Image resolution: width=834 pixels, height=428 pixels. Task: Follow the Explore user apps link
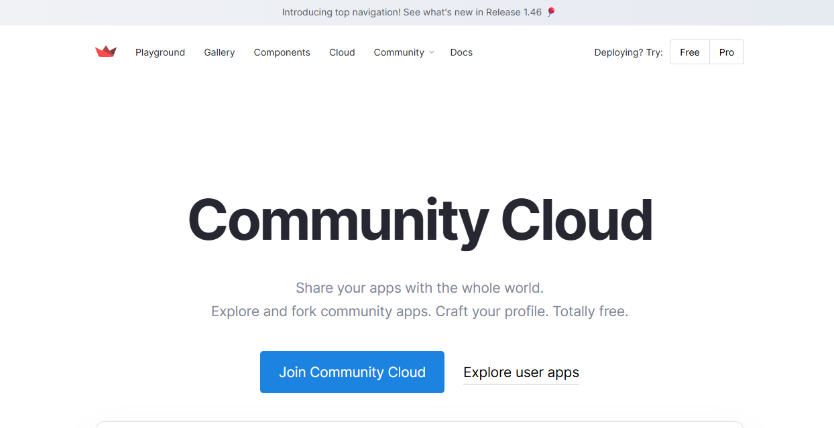(x=521, y=372)
